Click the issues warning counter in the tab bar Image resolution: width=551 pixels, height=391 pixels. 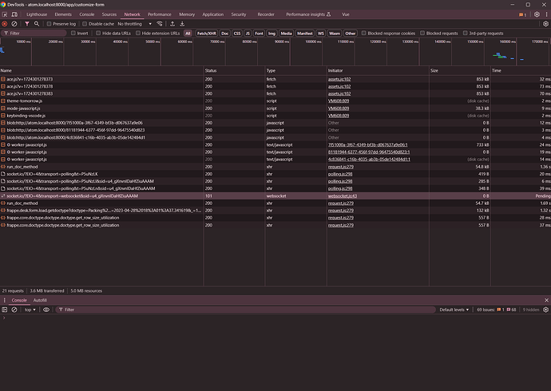pos(522,14)
